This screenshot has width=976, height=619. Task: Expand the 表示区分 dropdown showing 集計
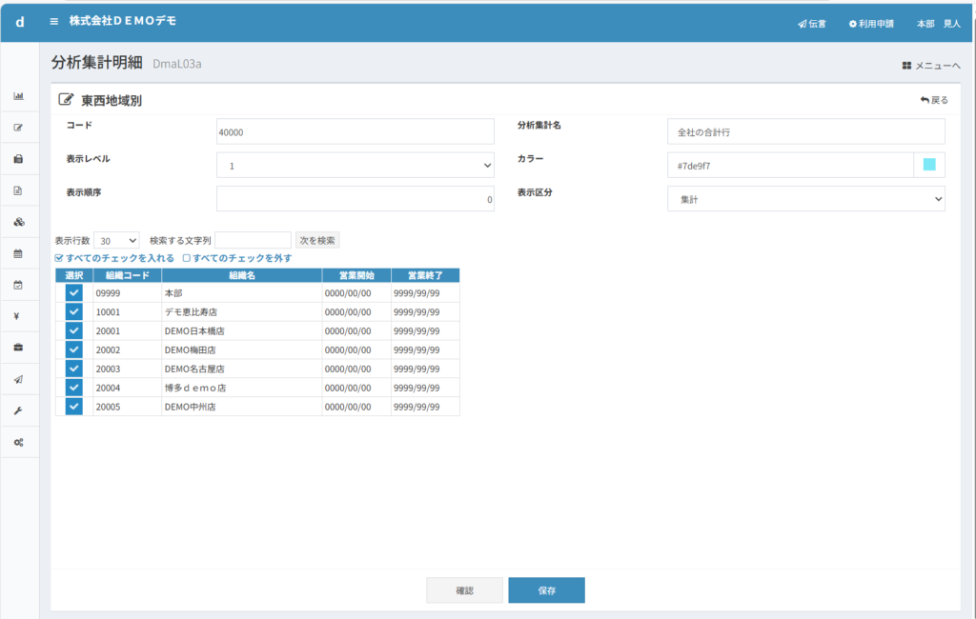(805, 199)
